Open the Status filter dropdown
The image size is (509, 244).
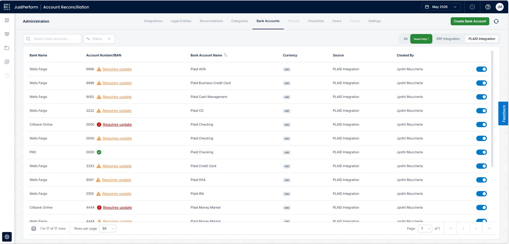point(99,39)
